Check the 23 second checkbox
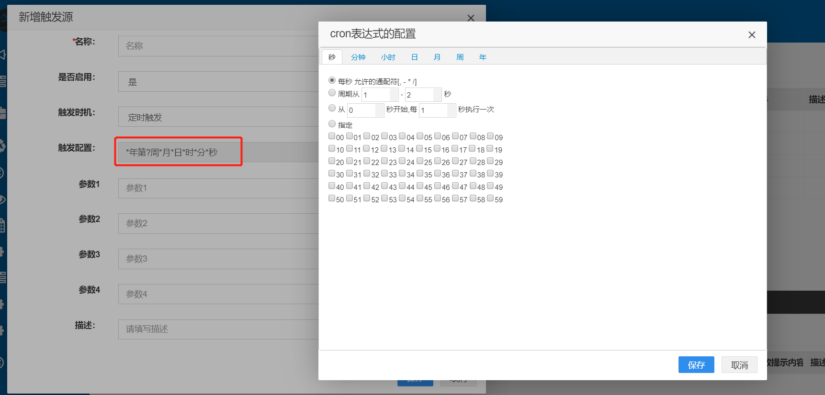This screenshot has height=395, width=825. (384, 161)
